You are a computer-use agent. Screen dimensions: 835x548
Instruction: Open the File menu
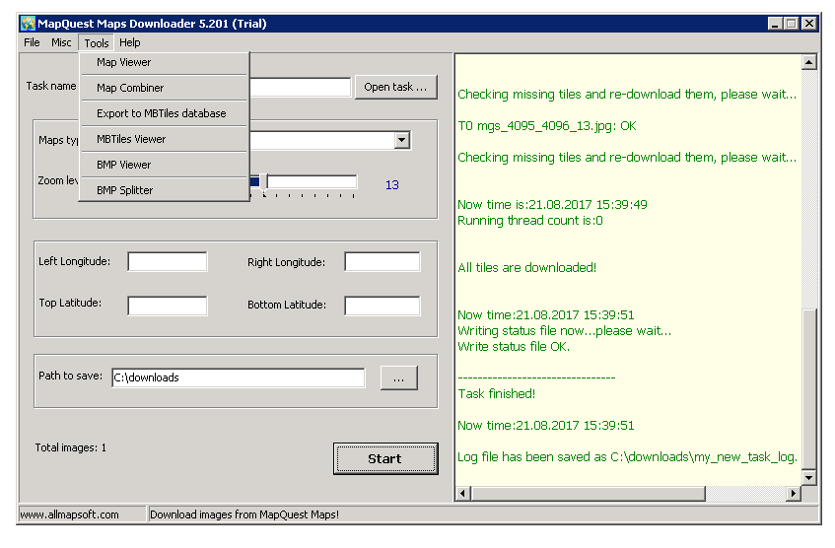click(x=32, y=42)
